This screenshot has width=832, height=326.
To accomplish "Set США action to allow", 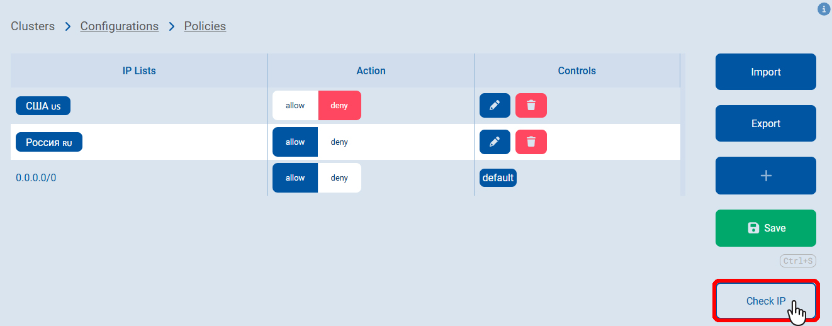I will point(295,106).
